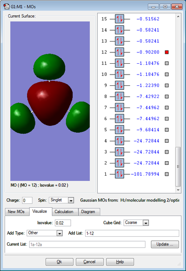Select the energy value -9.68414
The height and width of the screenshot is (271, 186).
click(x=148, y=130)
